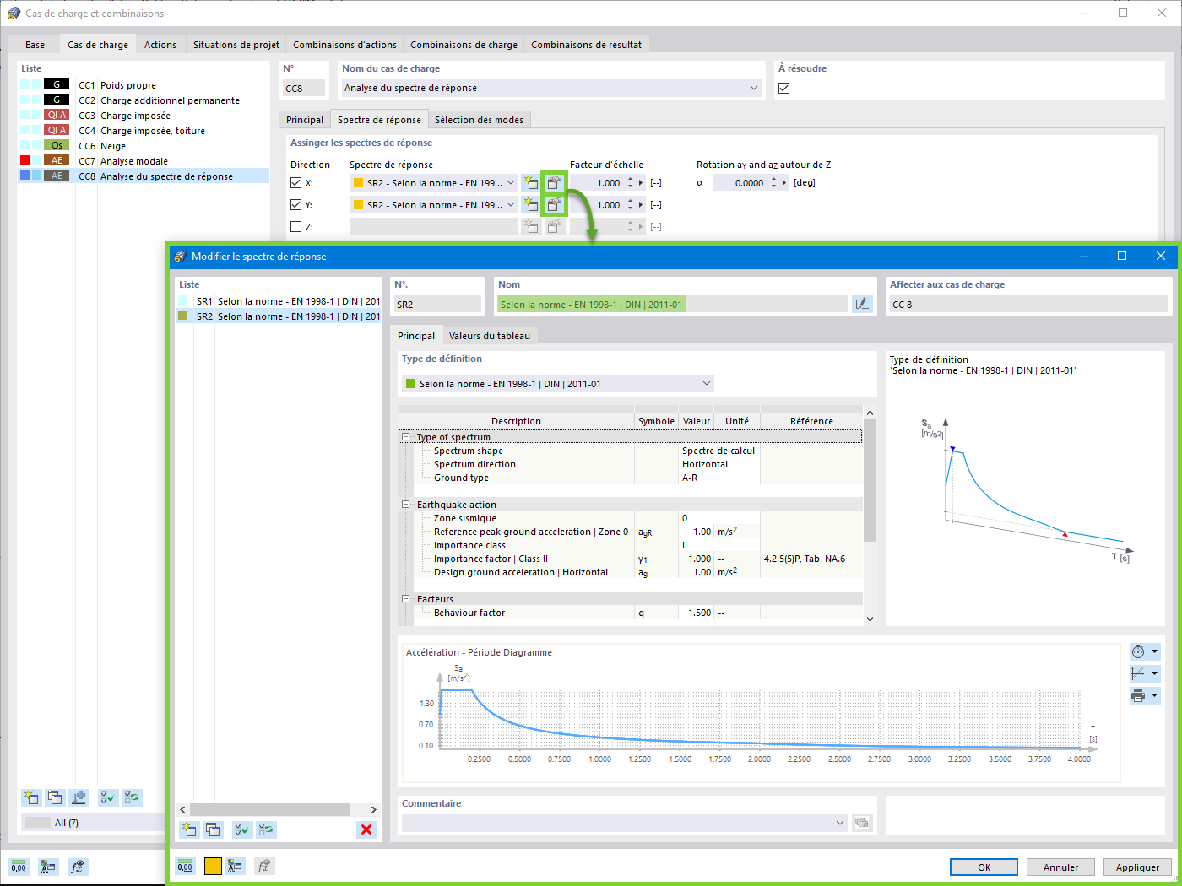This screenshot has width=1182, height=886.
Task: Open X direction response spectrum dropdown
Action: pos(510,182)
